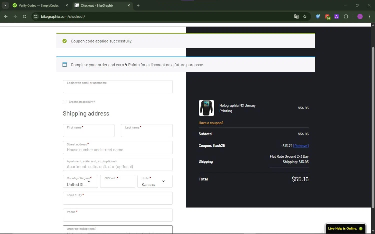
Task: Click the Order notes field
Action: (118, 230)
